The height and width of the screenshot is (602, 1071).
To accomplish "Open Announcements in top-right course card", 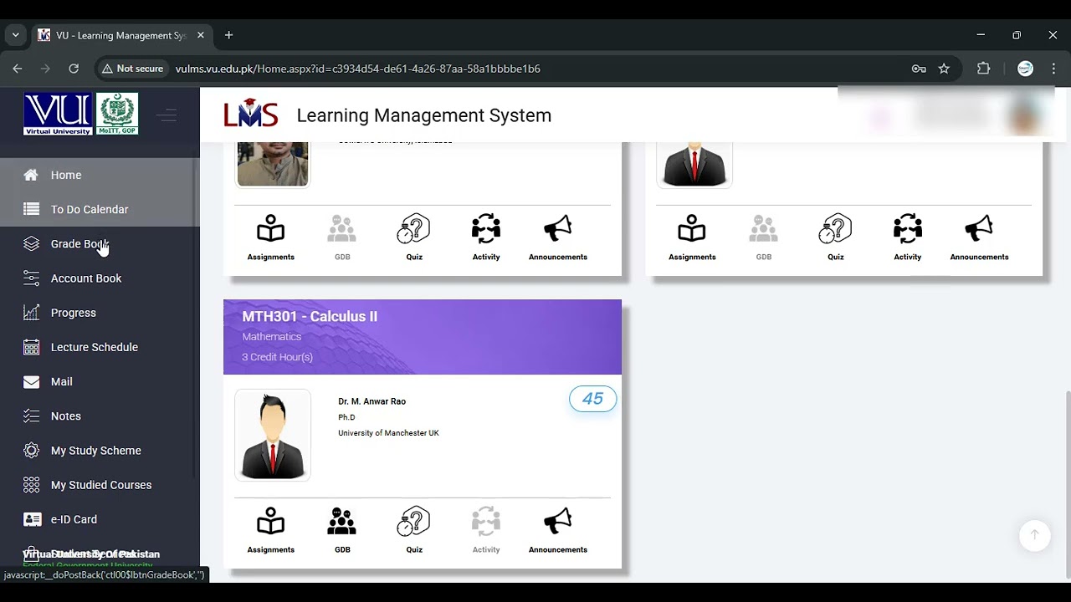I will [x=979, y=237].
